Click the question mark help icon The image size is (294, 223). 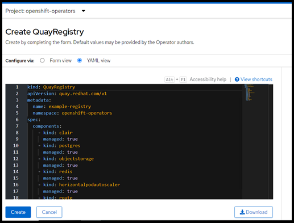[237, 79]
